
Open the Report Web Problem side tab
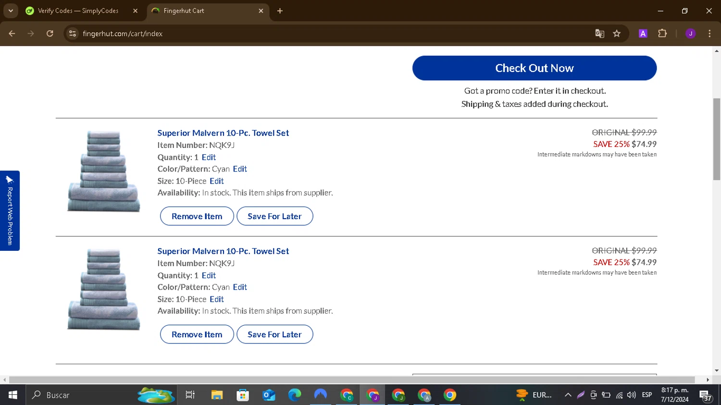(x=10, y=210)
